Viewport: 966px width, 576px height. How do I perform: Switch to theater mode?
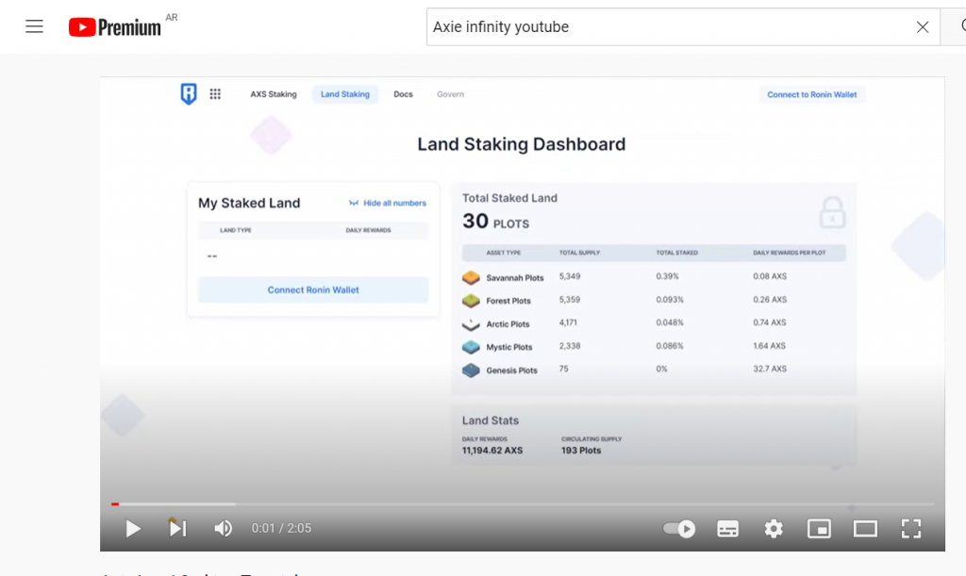pyautogui.click(x=865, y=529)
